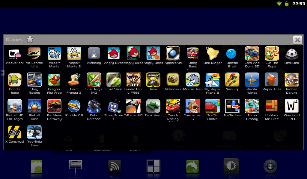Open the Apparatus app
The width and height of the screenshot is (307, 179).
tap(173, 54)
